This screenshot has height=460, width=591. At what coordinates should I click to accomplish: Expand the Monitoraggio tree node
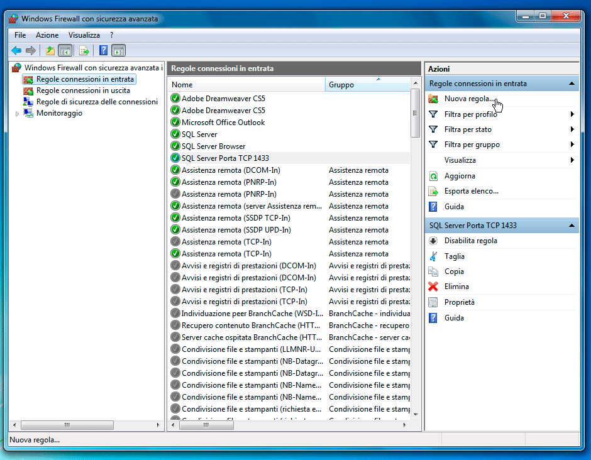17,113
